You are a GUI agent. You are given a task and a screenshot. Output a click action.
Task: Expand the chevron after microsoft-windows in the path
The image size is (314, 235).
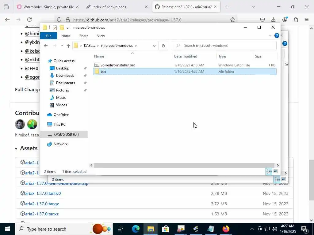pyautogui.click(x=136, y=46)
